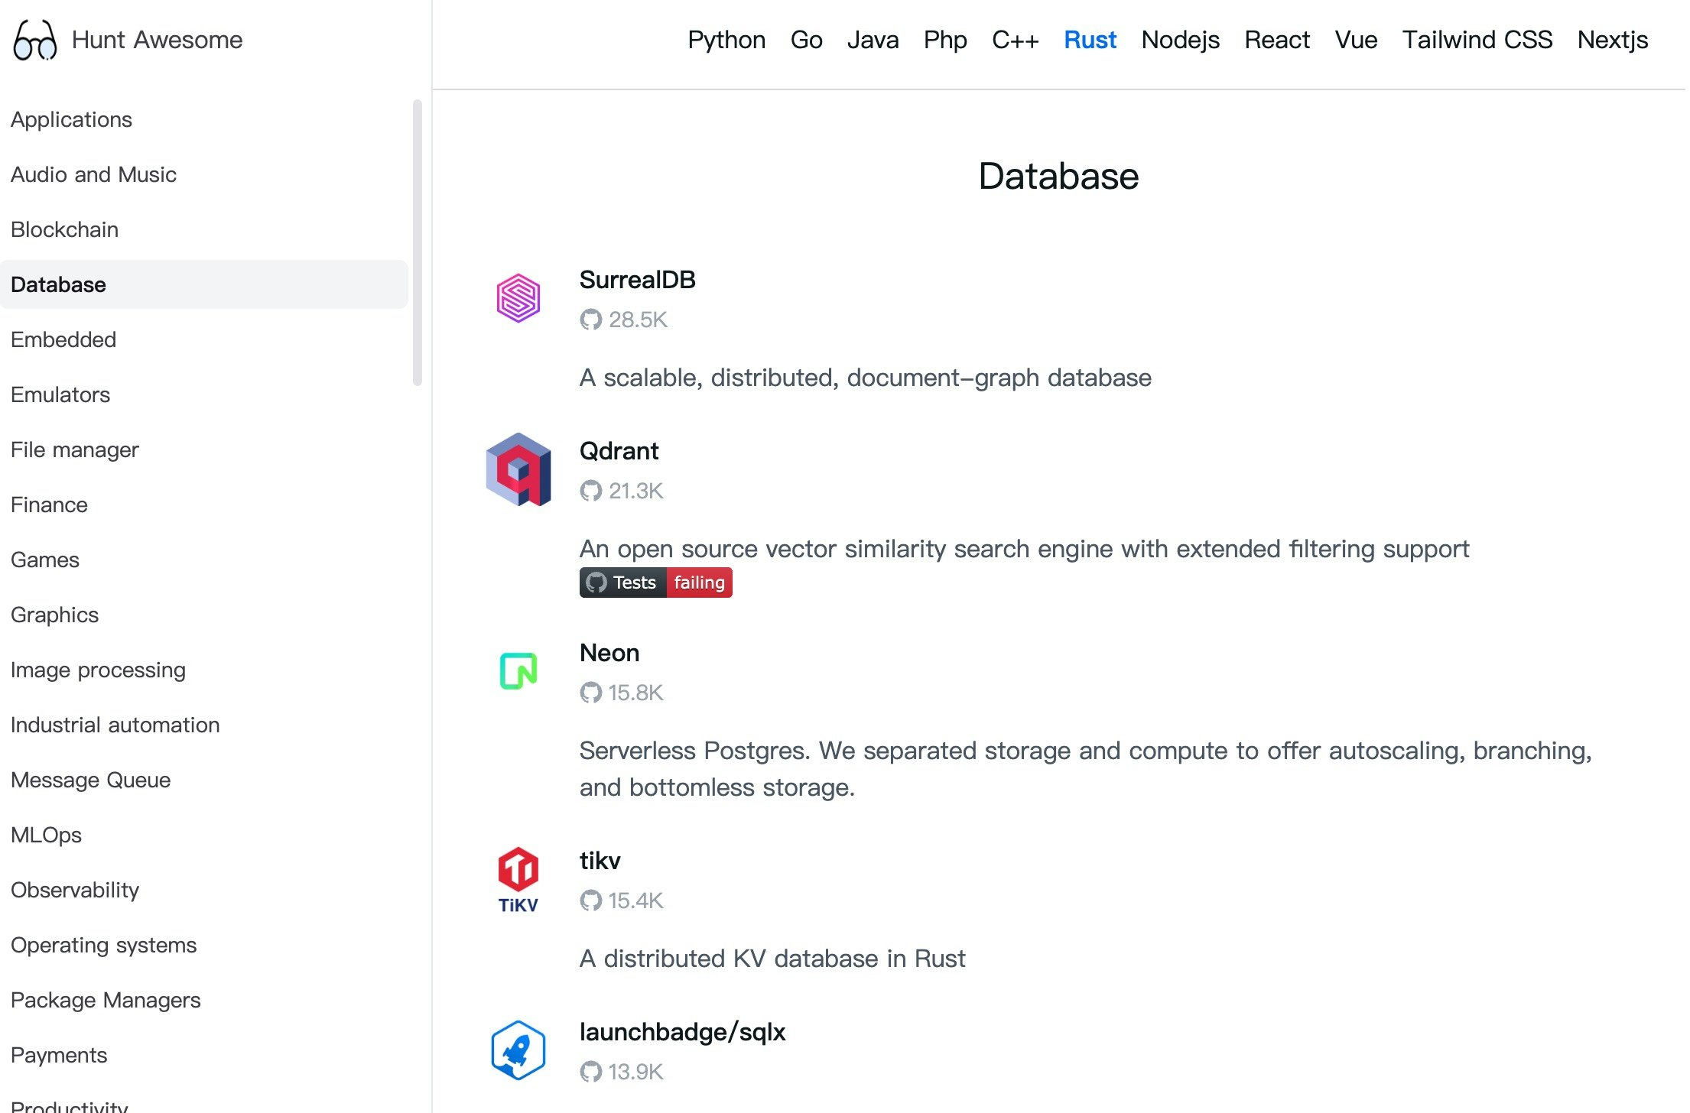1690x1113 pixels.
Task: Select Blockchain category in sidebar
Action: coord(65,229)
